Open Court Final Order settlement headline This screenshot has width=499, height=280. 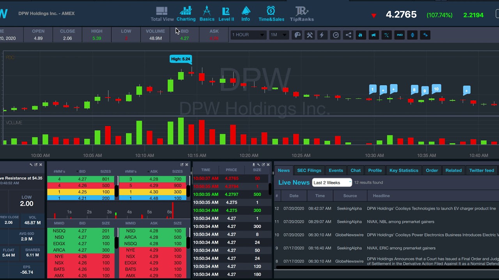point(433,261)
